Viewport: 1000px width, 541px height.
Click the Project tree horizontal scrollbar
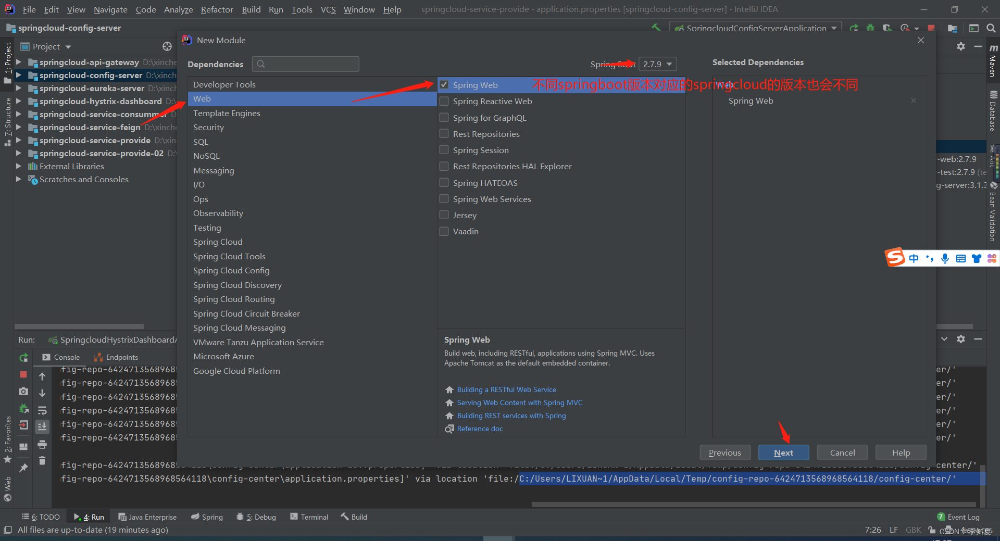pos(79,326)
